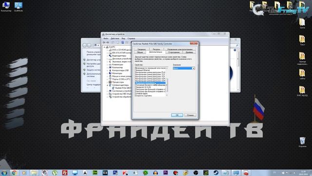This screenshot has width=312, height=176.
Task: Open Текст desktop folder
Action: 302,40
